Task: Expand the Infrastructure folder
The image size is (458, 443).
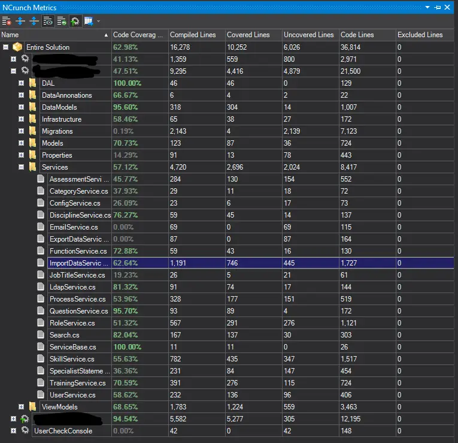Action: coord(22,119)
